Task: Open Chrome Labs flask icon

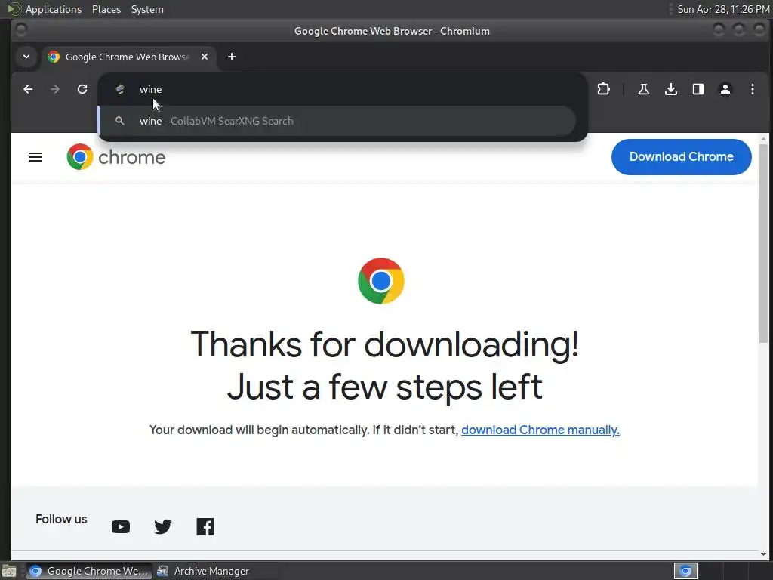Action: [x=643, y=89]
